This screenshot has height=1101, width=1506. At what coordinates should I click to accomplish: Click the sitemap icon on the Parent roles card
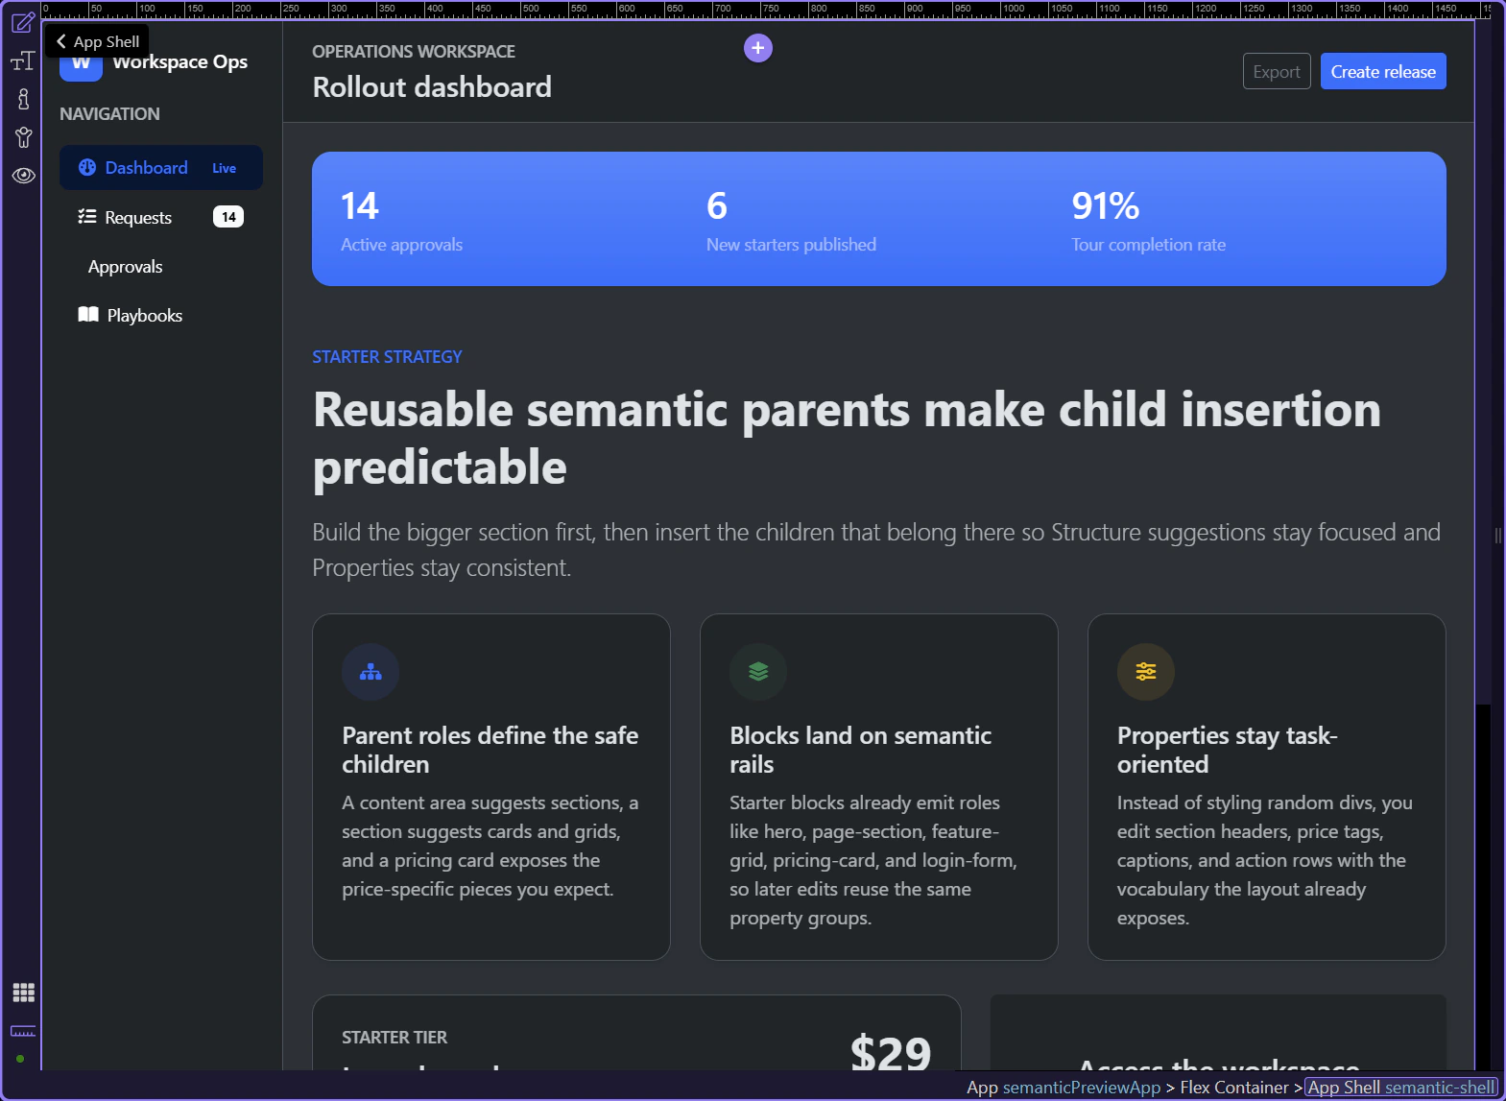coord(371,672)
